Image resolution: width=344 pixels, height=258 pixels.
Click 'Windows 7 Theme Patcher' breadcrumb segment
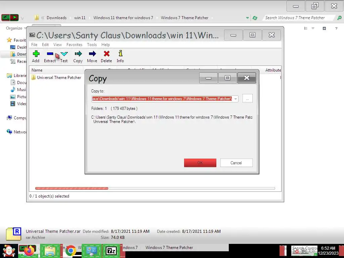pyautogui.click(x=184, y=18)
